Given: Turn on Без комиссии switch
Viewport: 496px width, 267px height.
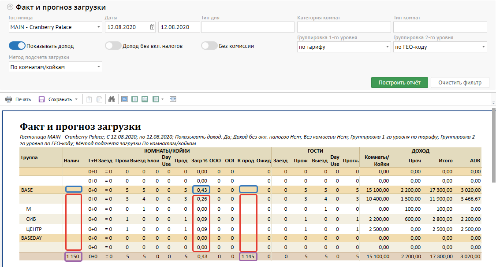Looking at the screenshot, I should point(209,46).
